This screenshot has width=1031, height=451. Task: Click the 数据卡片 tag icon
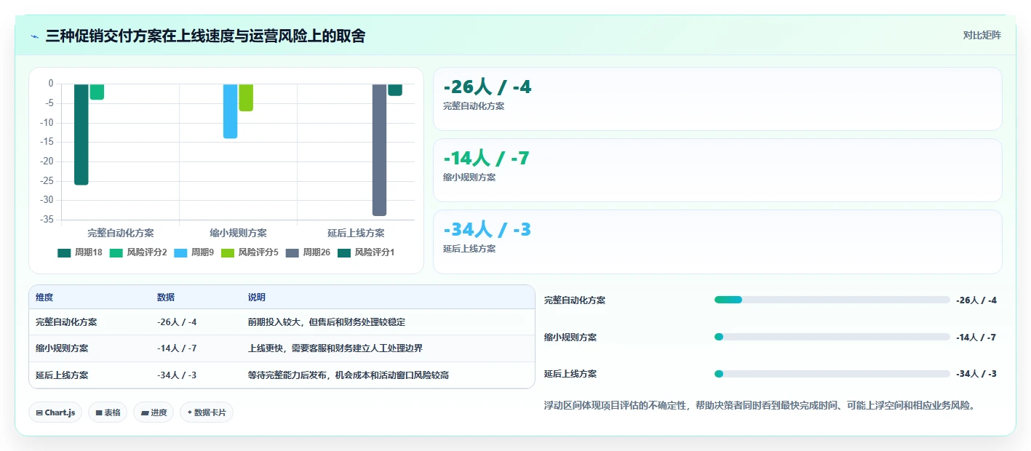click(189, 412)
